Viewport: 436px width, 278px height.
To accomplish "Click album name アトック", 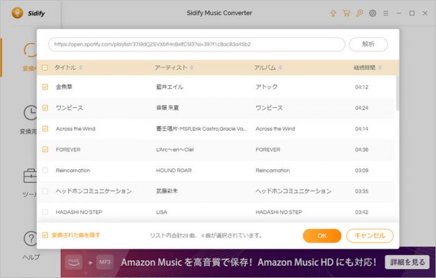I will click(267, 87).
